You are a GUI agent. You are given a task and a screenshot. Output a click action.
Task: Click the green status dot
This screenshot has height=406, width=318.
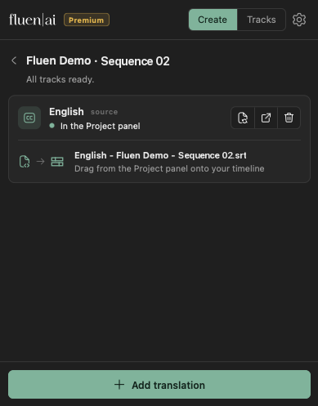52,126
